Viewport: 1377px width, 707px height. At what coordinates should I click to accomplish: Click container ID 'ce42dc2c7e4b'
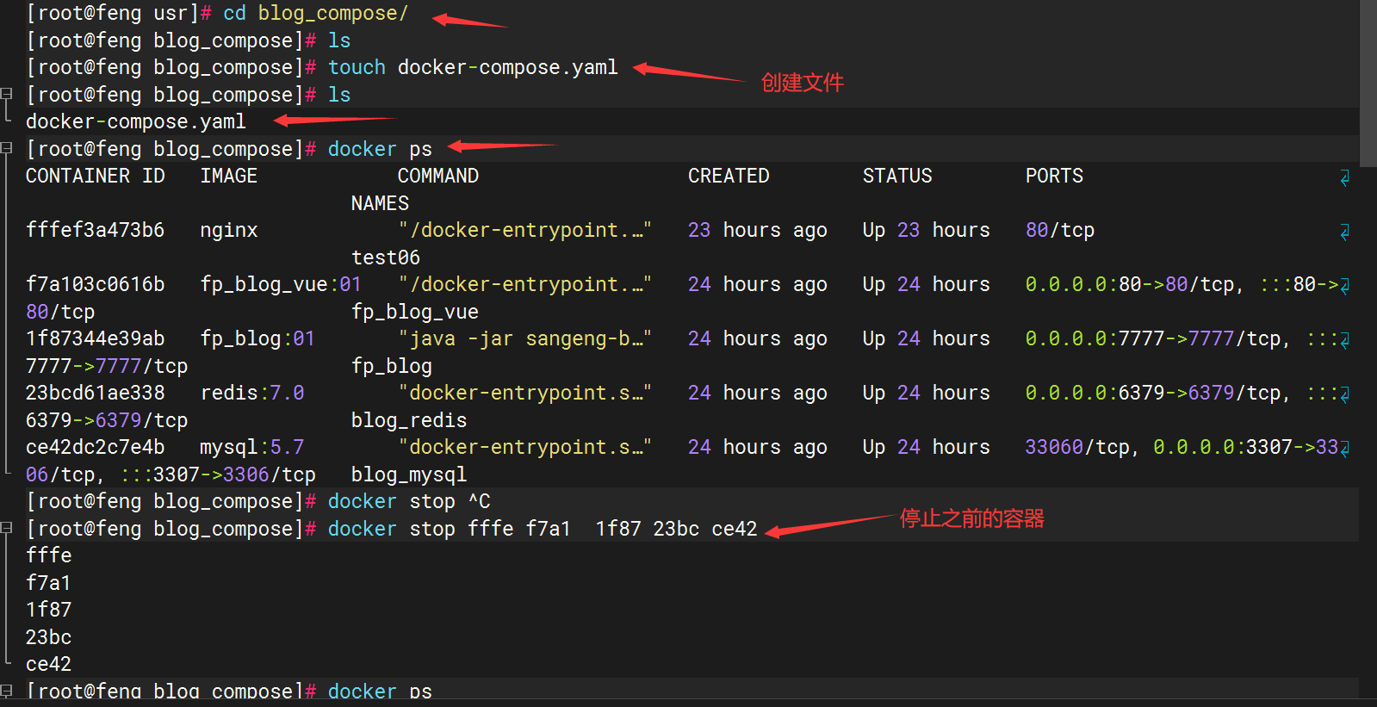[x=95, y=447]
